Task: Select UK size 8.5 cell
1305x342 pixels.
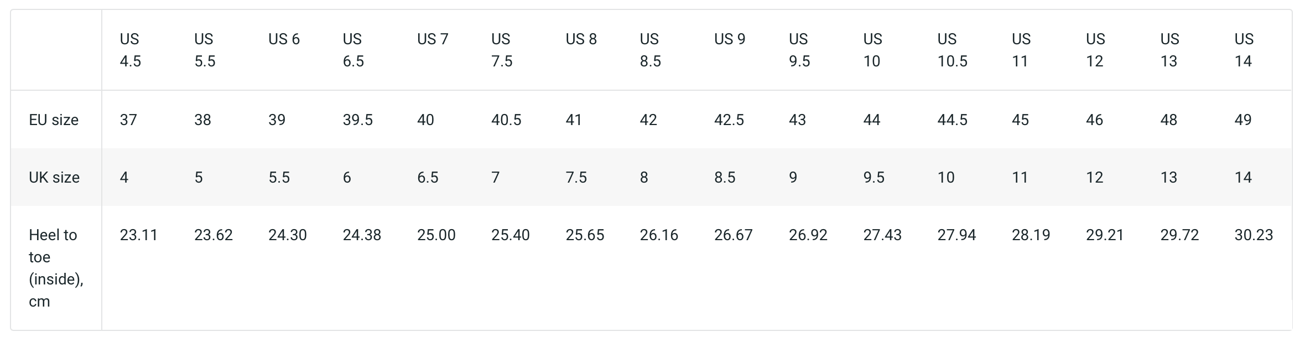Action: (x=725, y=177)
